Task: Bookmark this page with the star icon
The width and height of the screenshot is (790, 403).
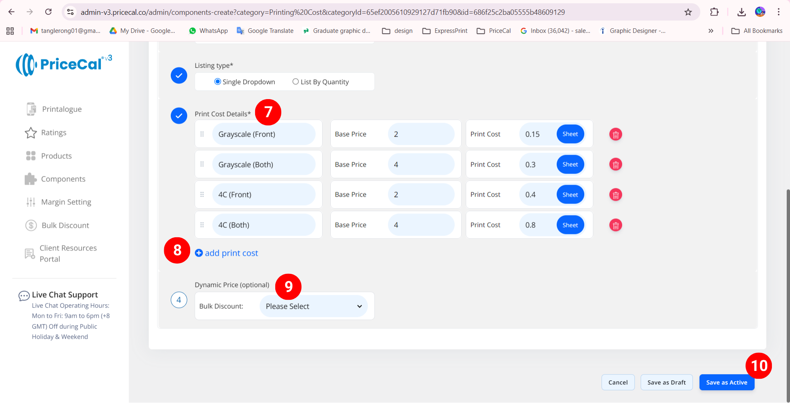Action: [688, 12]
